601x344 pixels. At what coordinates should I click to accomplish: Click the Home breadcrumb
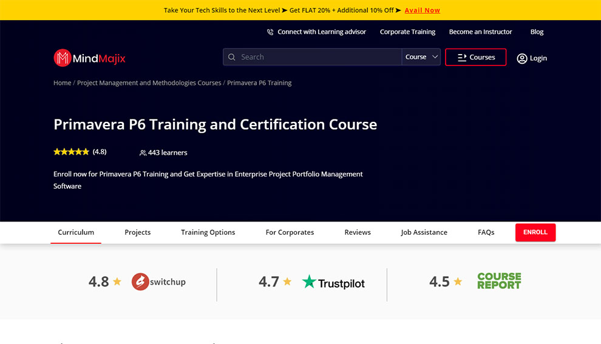pos(62,83)
